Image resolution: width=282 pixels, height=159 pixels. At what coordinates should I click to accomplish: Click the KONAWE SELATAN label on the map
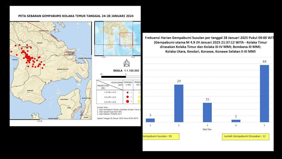coord(63,69)
